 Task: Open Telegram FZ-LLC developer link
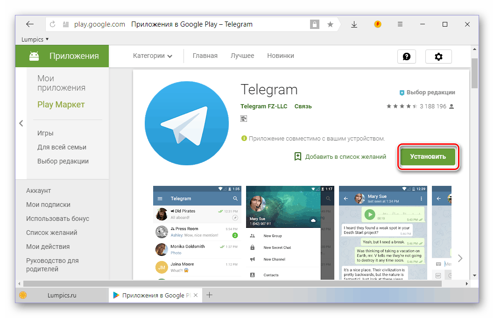[x=264, y=106]
